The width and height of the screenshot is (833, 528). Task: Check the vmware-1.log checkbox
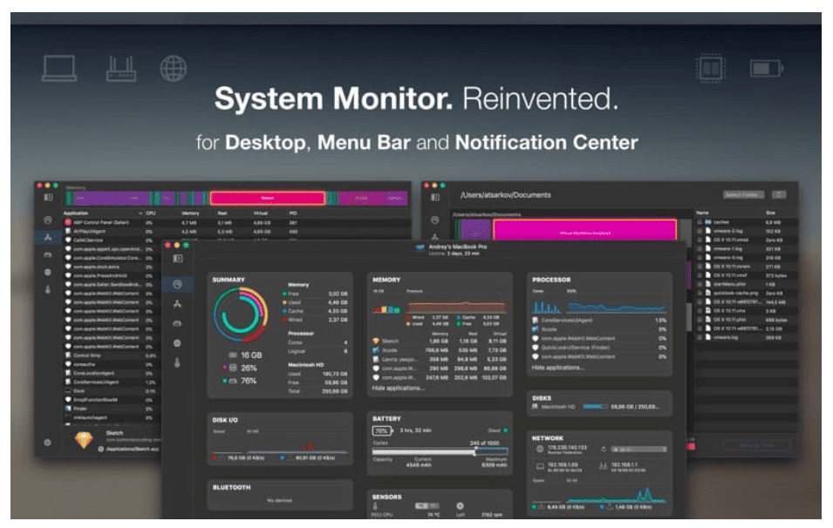click(x=700, y=249)
